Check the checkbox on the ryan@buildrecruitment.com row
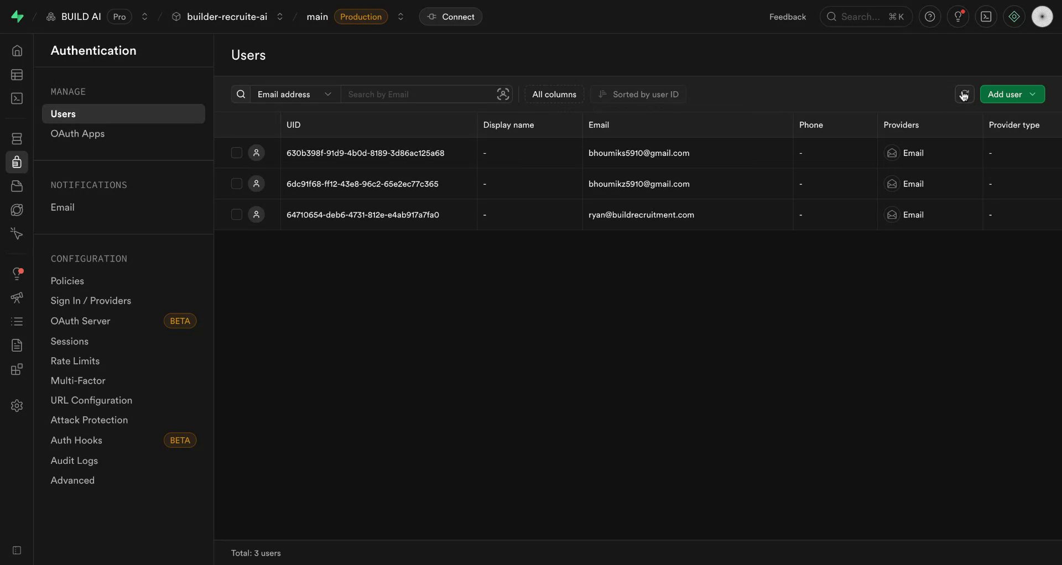Viewport: 1062px width, 565px height. 236,215
